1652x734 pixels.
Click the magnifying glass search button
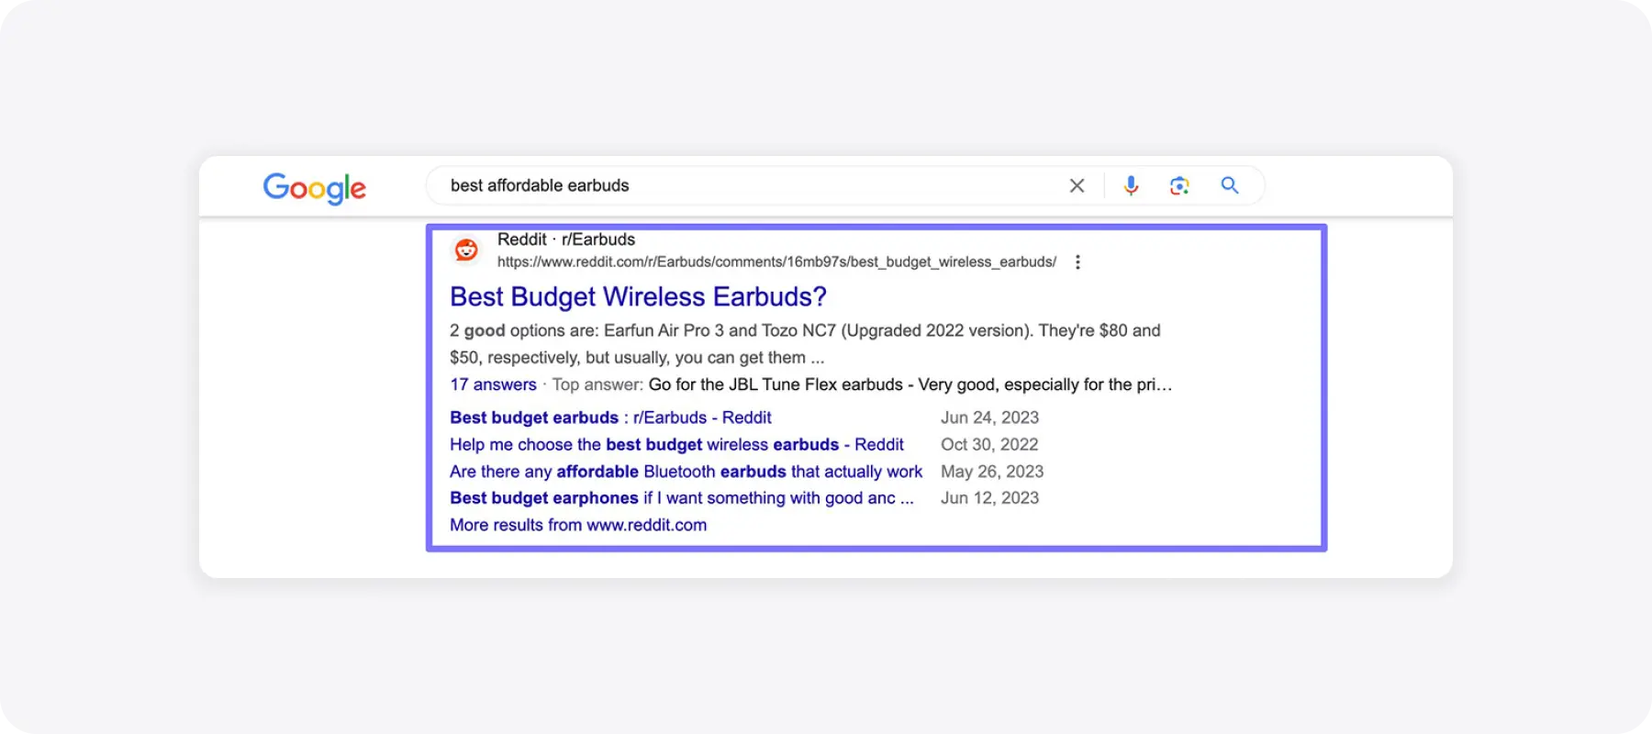[x=1230, y=185]
